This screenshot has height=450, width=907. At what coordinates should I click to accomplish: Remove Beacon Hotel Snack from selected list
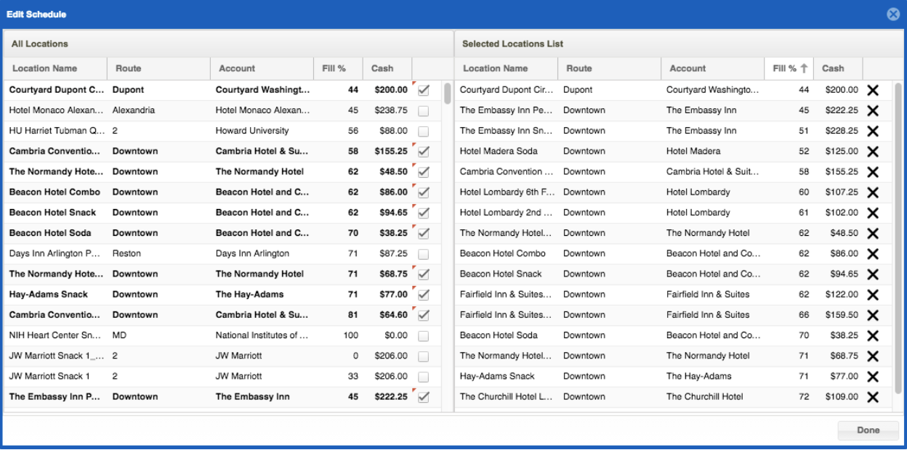click(x=873, y=274)
